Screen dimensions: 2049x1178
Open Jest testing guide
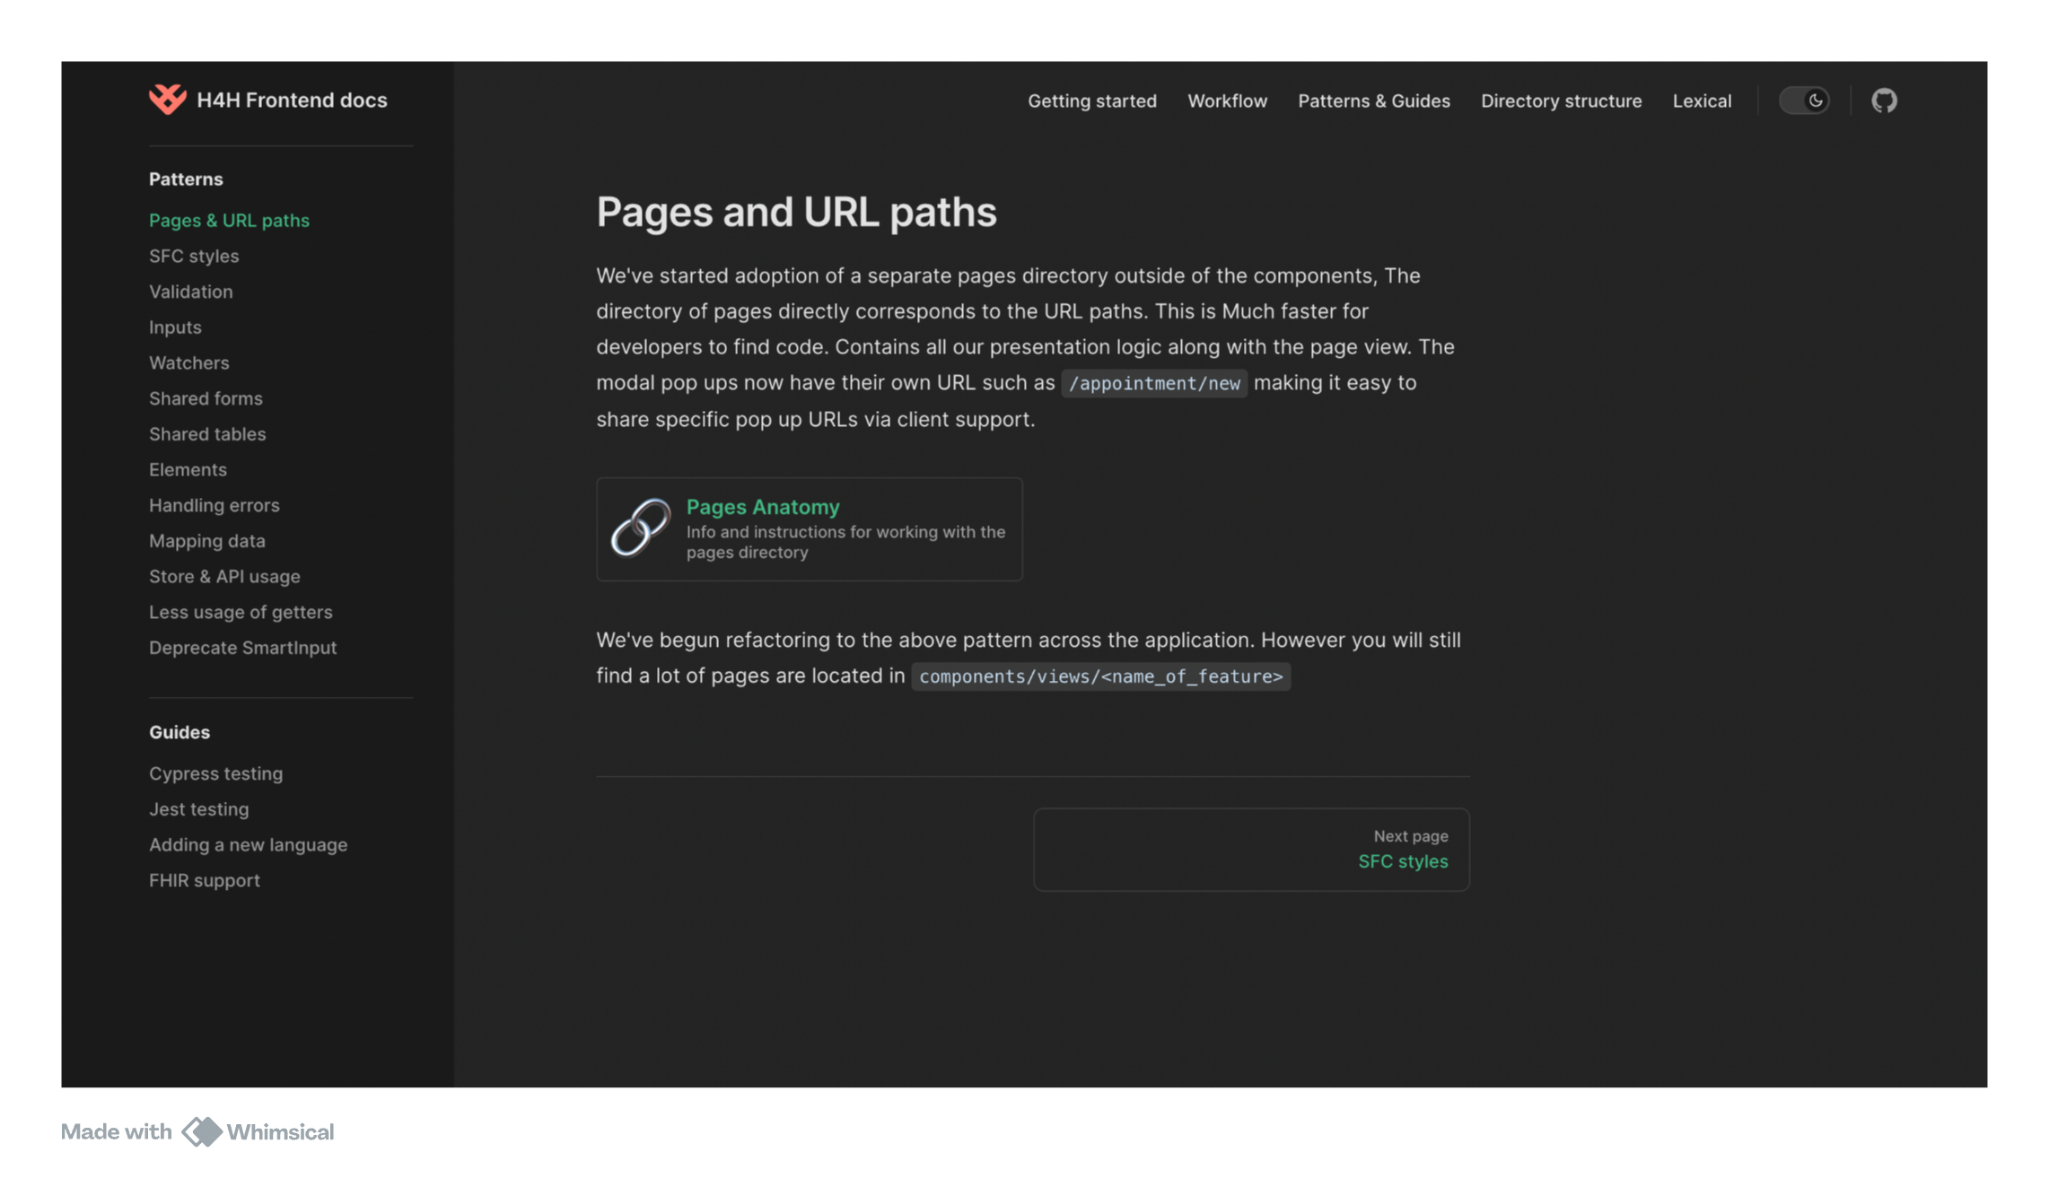(x=198, y=809)
